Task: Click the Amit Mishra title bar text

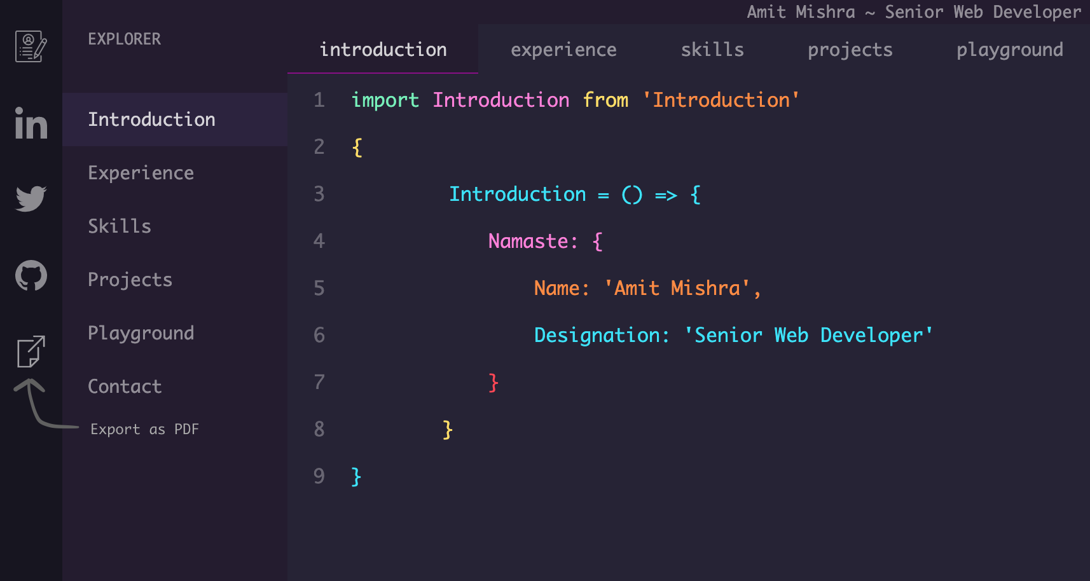Action: [x=912, y=11]
